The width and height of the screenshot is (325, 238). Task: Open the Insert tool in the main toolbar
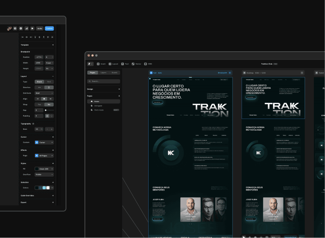pyautogui.click(x=101, y=64)
